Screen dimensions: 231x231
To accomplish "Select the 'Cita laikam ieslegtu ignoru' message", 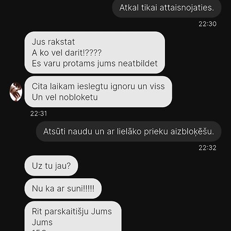I will (98, 91).
